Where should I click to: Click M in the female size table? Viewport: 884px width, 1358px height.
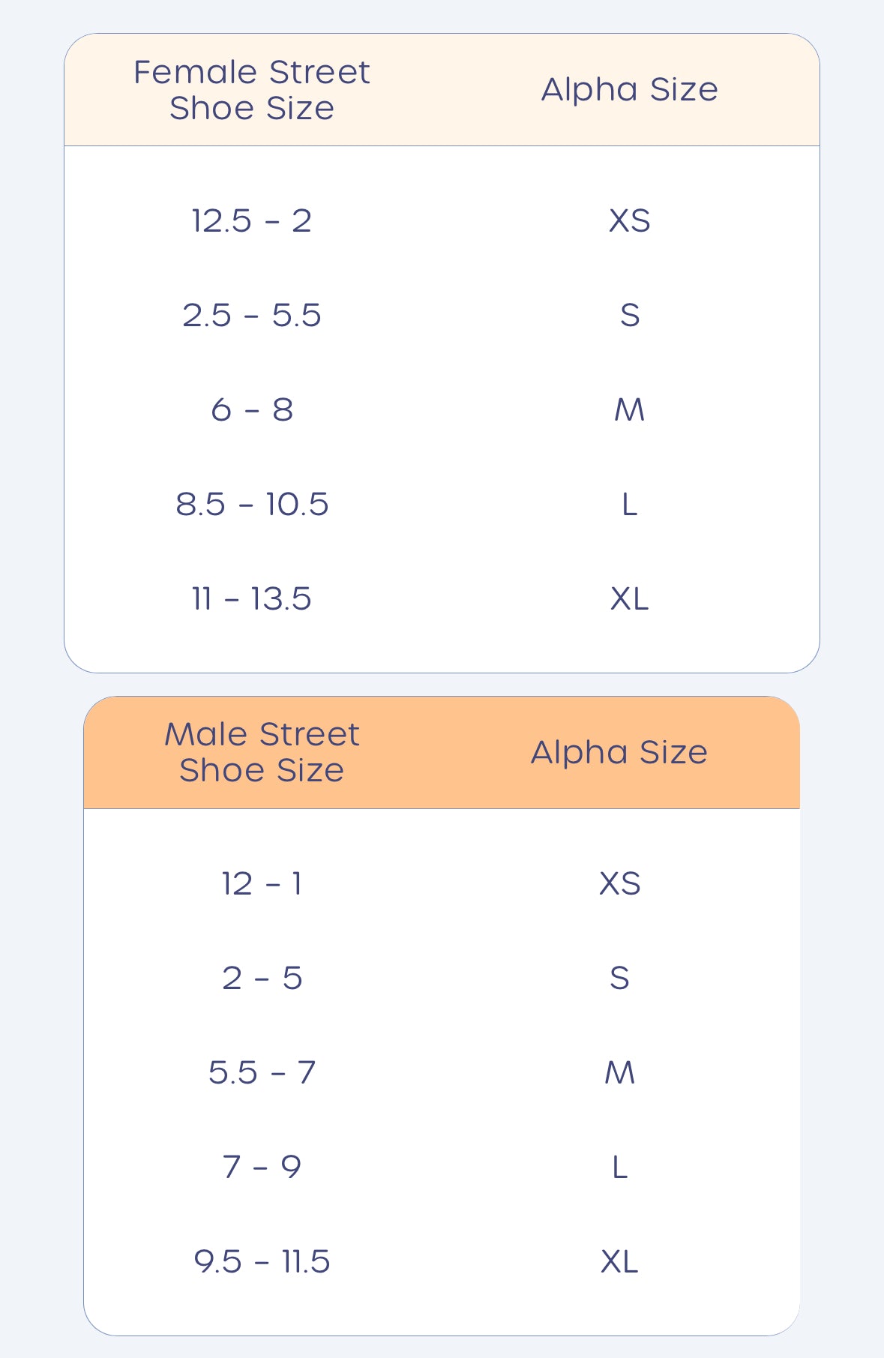pyautogui.click(x=630, y=409)
